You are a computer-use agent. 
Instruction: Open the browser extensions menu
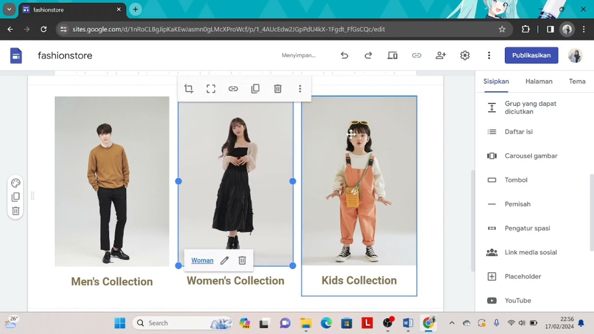click(x=526, y=29)
